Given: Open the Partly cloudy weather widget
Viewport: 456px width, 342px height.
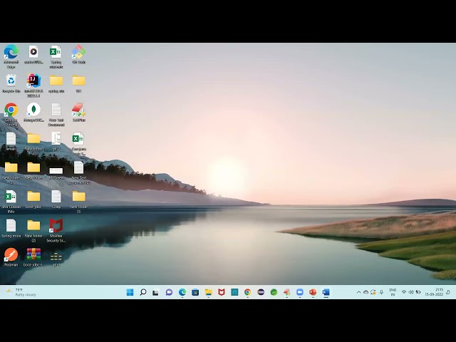Looking at the screenshot, I should click(21, 292).
